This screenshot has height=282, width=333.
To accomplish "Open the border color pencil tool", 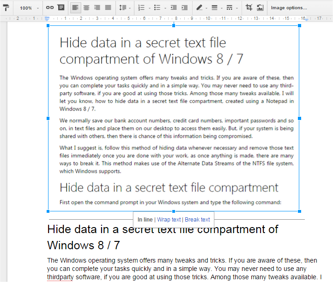I will pyautogui.click(x=201, y=8).
